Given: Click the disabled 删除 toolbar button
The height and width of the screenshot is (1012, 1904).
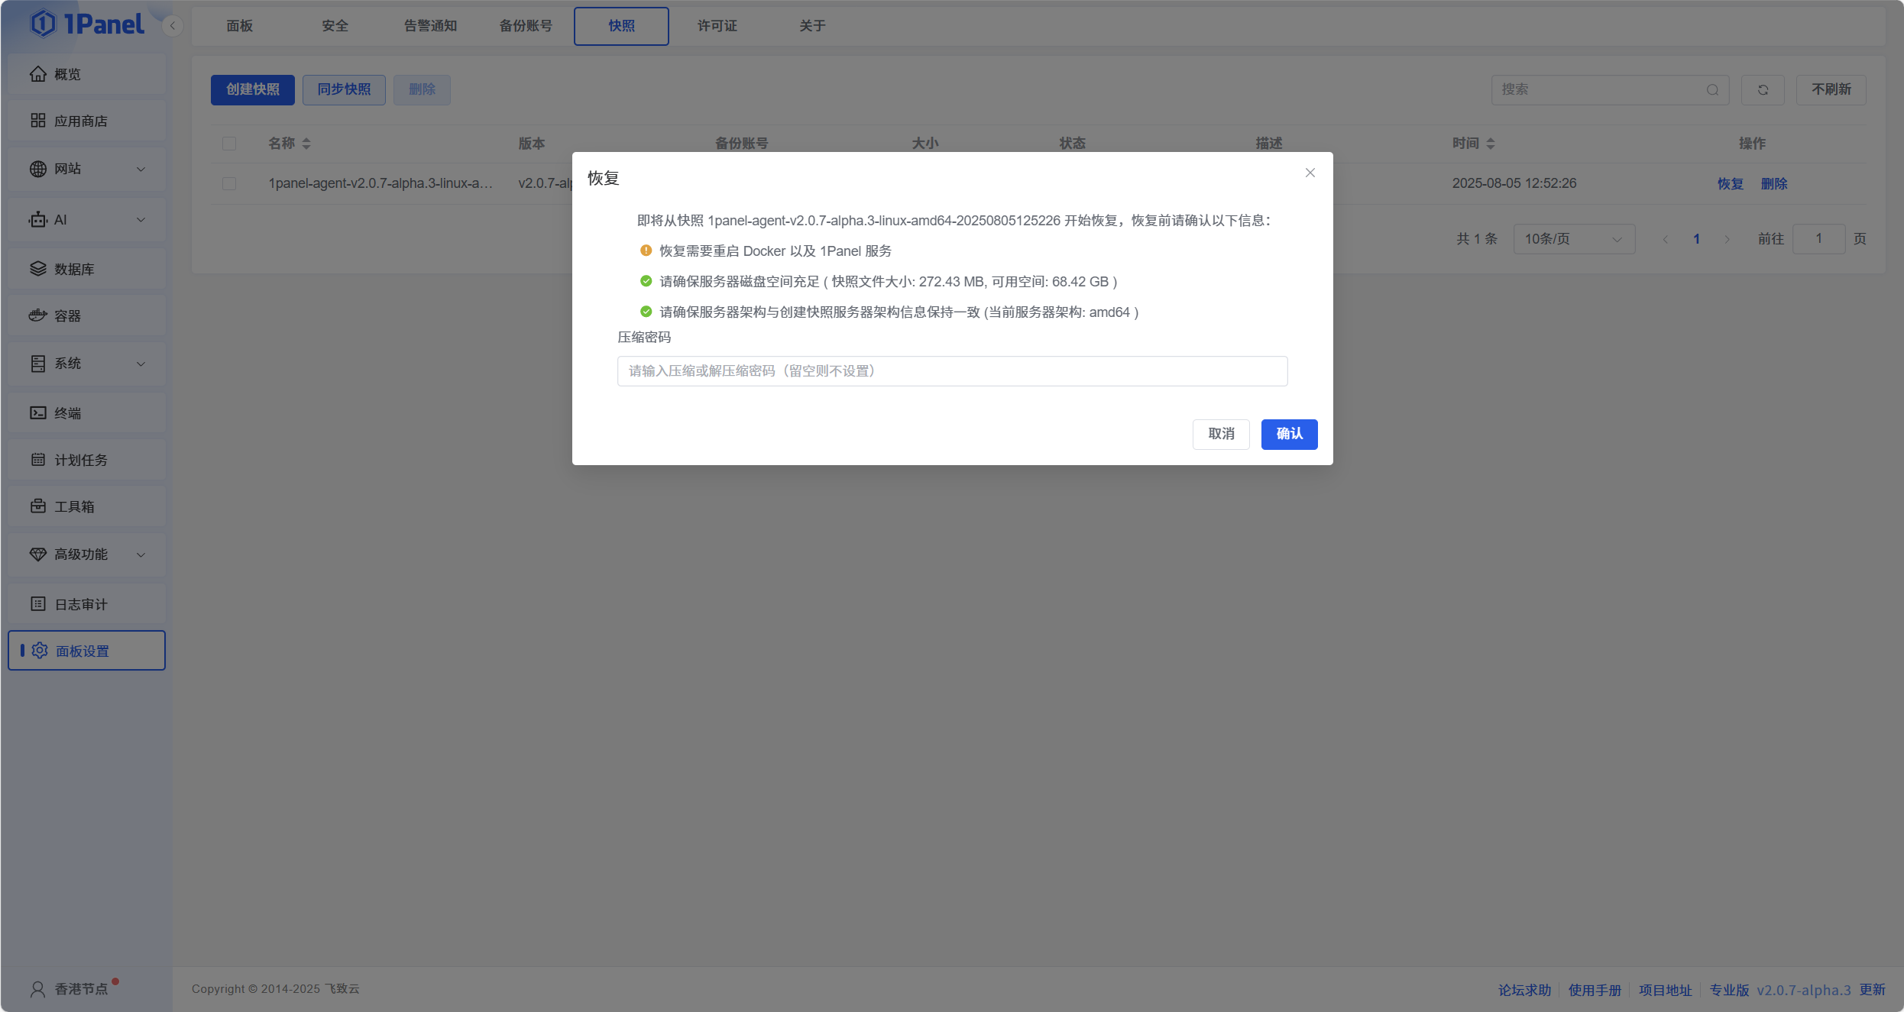Looking at the screenshot, I should (x=422, y=90).
